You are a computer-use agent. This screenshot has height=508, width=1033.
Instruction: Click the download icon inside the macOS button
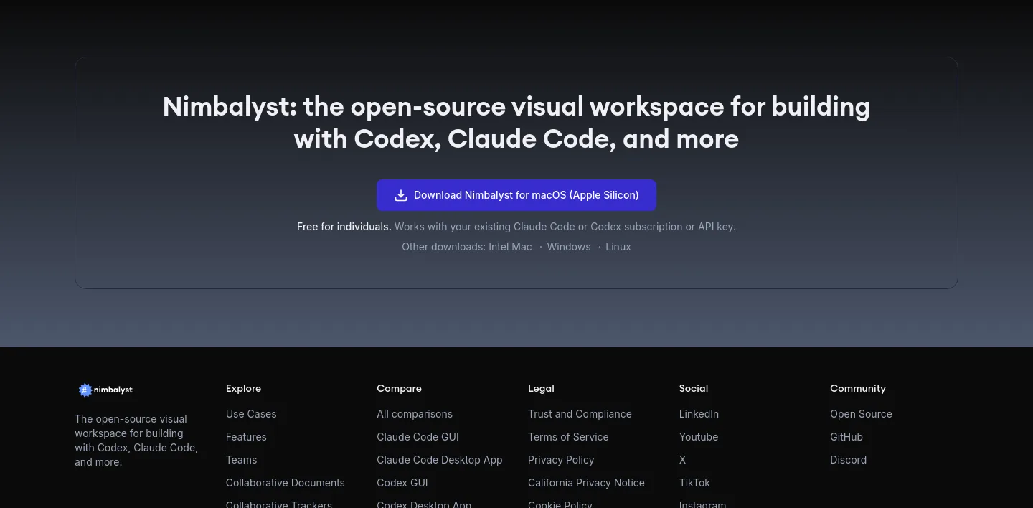pyautogui.click(x=401, y=195)
